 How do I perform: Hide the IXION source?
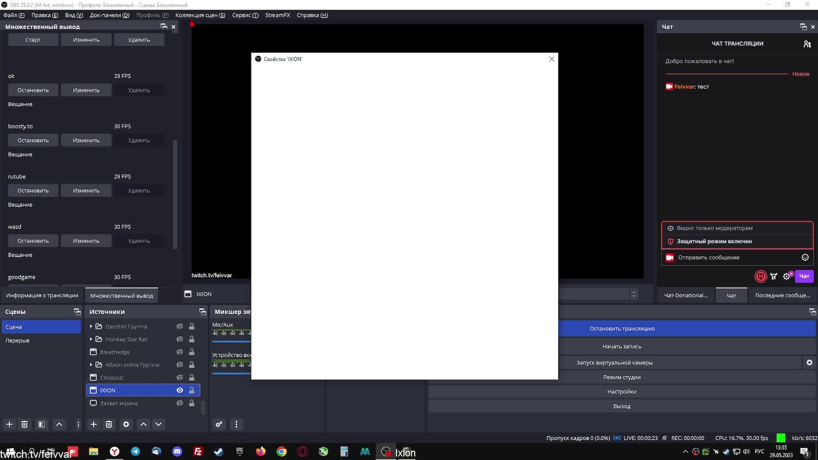pos(180,390)
